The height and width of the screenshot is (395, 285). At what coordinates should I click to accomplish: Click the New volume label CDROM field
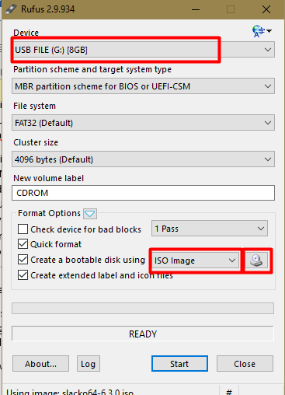[143, 193]
